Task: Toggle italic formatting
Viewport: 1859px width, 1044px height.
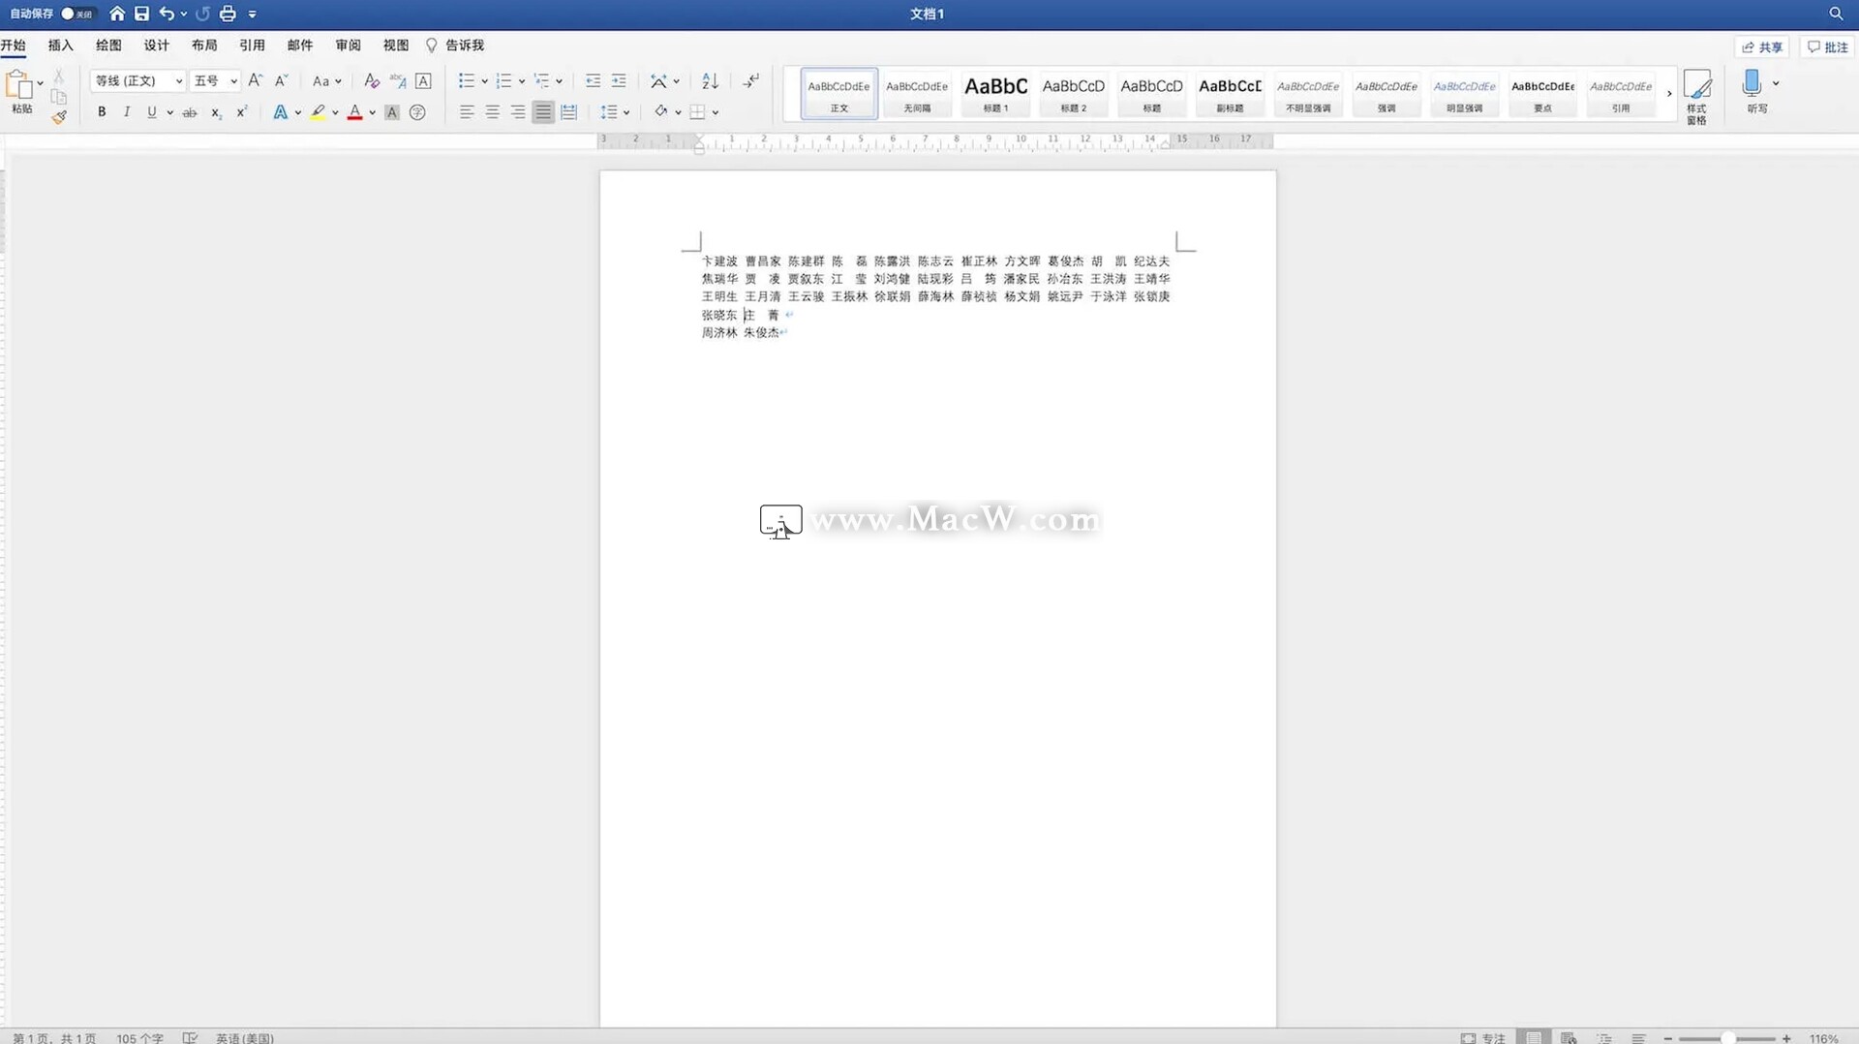Action: (126, 112)
